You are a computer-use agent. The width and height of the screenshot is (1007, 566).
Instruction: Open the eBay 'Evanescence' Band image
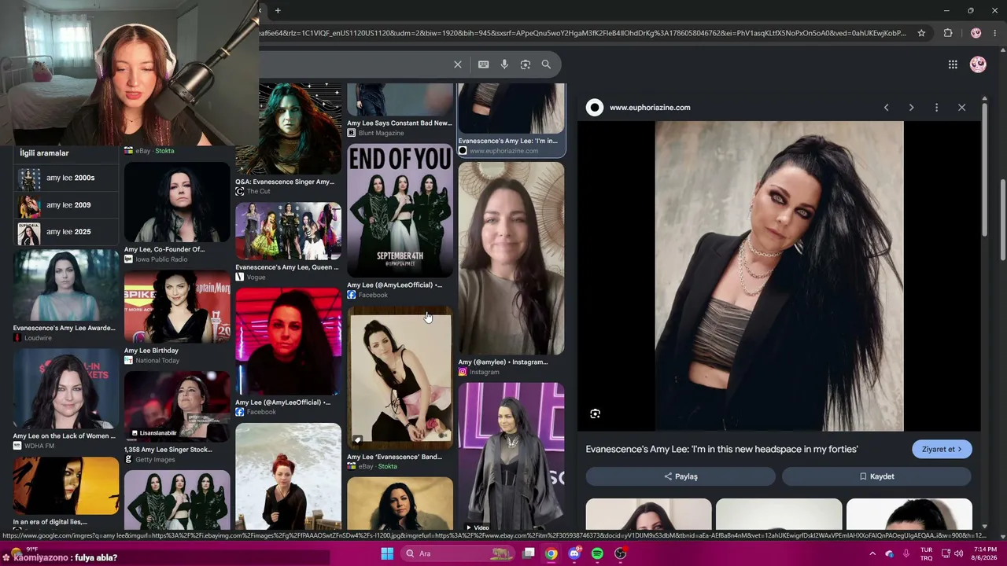(x=400, y=379)
